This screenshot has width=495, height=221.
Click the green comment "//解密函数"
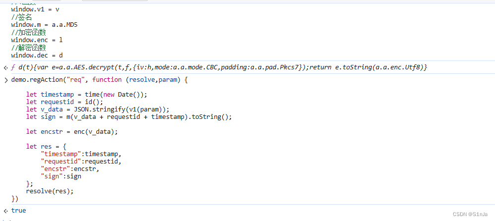pyautogui.click(x=29, y=48)
